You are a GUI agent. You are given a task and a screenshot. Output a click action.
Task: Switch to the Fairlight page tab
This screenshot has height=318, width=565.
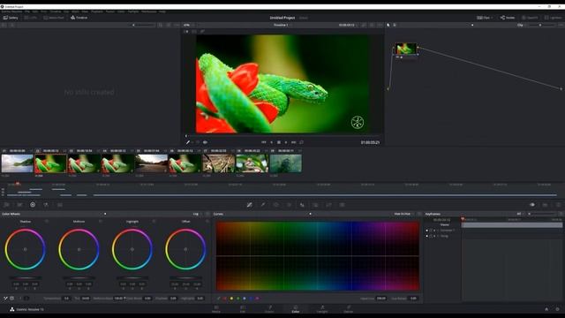pos(322,309)
